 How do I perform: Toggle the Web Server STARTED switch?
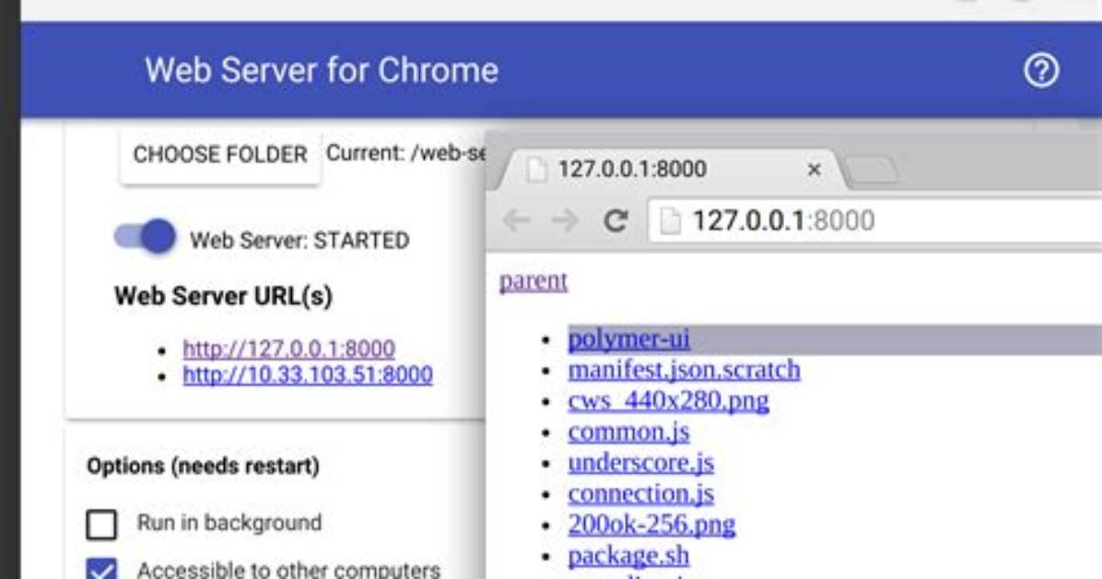(x=146, y=236)
